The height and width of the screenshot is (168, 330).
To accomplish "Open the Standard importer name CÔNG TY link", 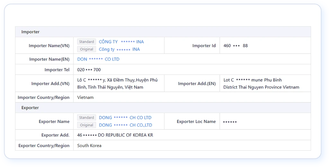I will (121, 42).
